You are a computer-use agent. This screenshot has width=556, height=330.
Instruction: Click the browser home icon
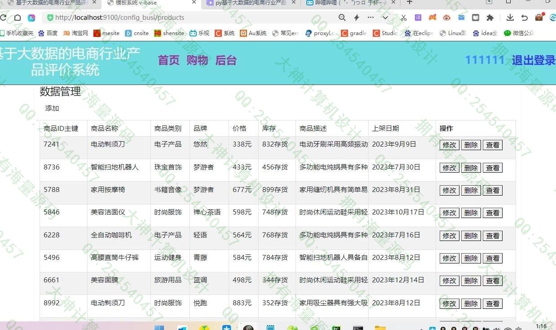click(x=18, y=18)
